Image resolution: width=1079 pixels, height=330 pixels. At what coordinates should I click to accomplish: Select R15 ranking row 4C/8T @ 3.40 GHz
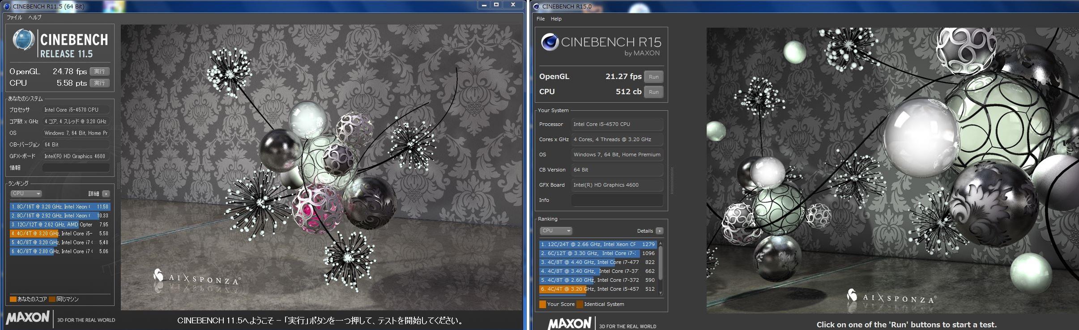598,271
